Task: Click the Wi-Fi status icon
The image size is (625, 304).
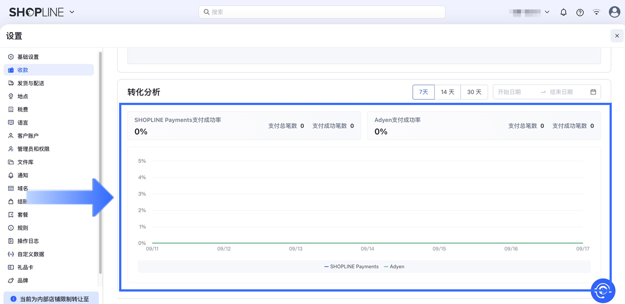Action: click(596, 12)
